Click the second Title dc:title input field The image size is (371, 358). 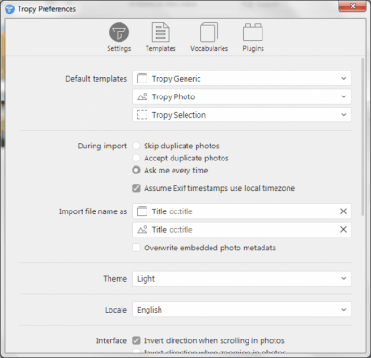(x=241, y=229)
